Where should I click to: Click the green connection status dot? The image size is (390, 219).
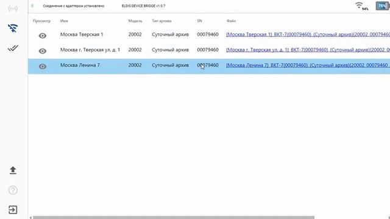[x=32, y=5]
